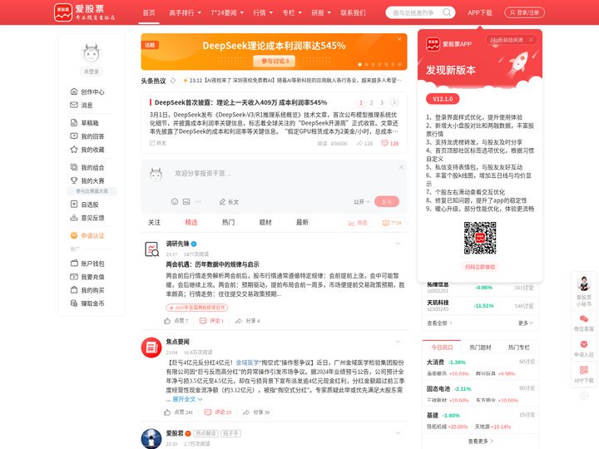Go to page 2 of headline carousel
Screen dimensions: 599x449
point(371,103)
